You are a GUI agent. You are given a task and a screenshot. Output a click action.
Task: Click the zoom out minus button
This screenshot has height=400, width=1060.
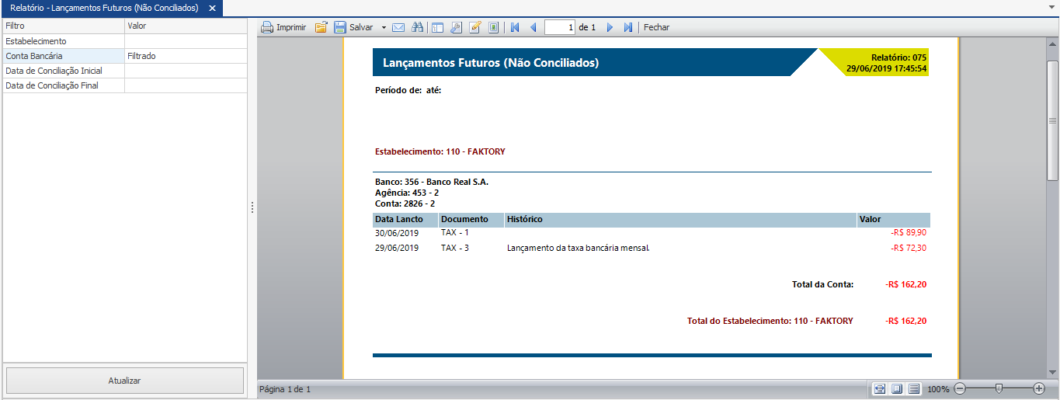960,388
